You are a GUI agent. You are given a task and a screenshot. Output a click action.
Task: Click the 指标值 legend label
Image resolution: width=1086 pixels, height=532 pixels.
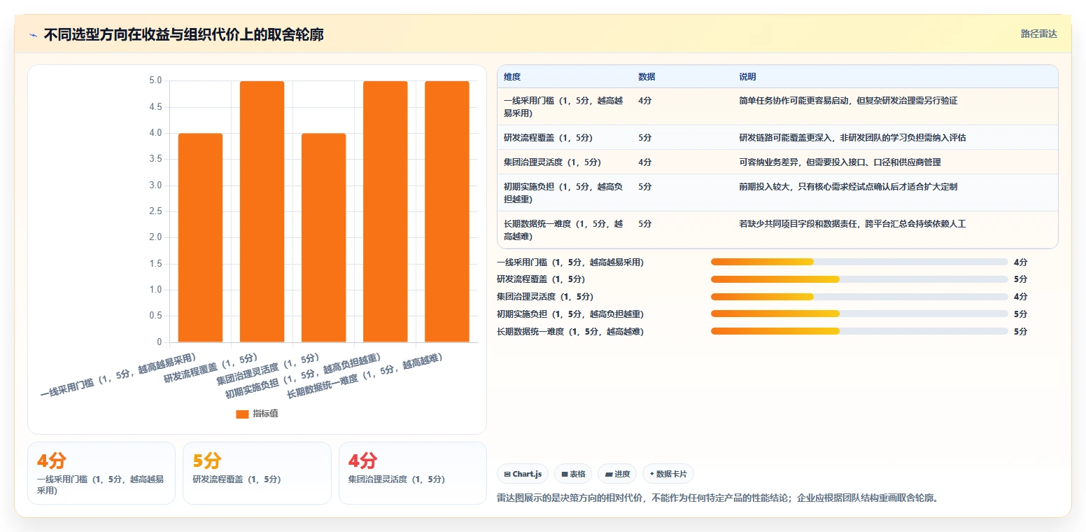pos(265,414)
